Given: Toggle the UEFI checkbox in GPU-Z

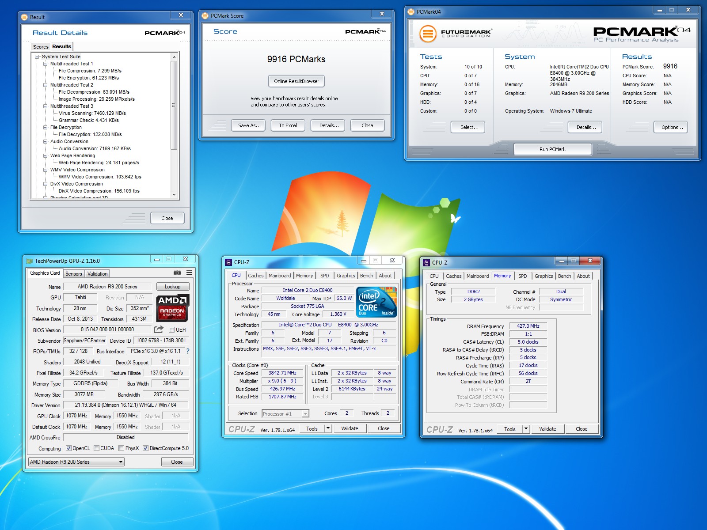Looking at the screenshot, I should click(x=171, y=329).
